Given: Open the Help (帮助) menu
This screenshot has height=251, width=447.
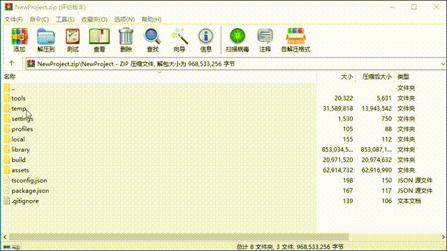Looking at the screenshot, I should pos(152,20).
